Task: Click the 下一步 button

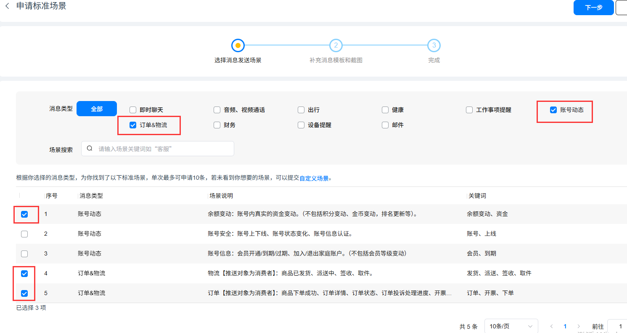Action: (x=593, y=8)
